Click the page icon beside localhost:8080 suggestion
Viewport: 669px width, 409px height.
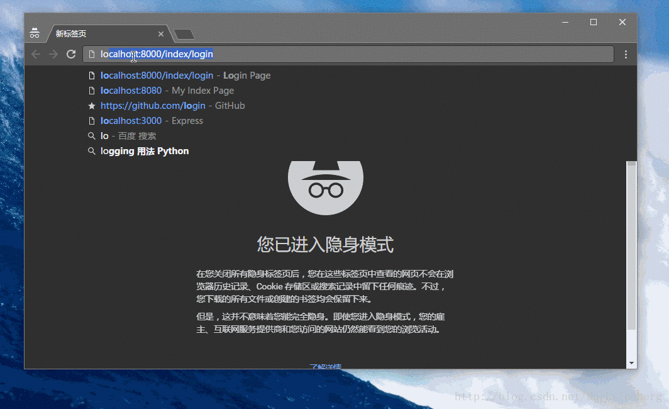91,91
